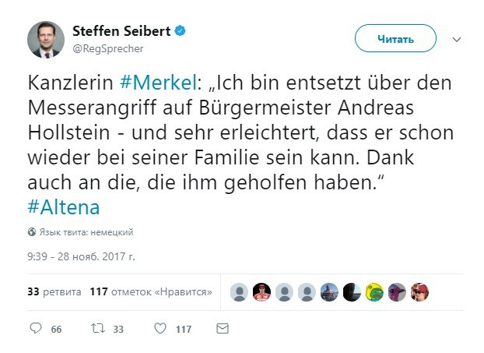Open the bird avatar liker profile

click(398, 292)
